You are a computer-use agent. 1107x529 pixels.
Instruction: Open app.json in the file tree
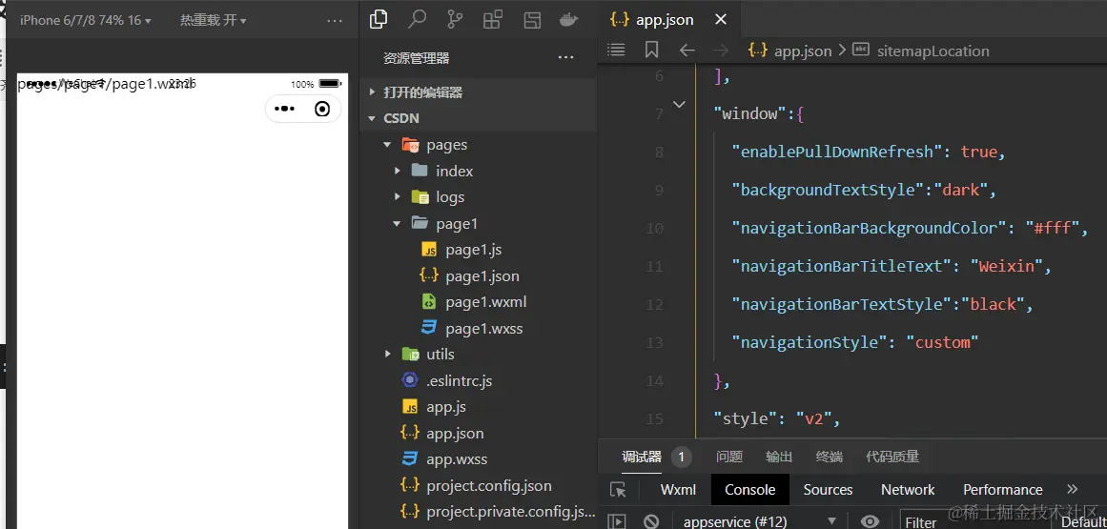point(455,433)
